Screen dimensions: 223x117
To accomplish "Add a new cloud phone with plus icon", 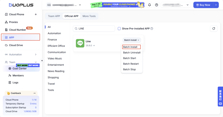I will [x=36, y=14].
